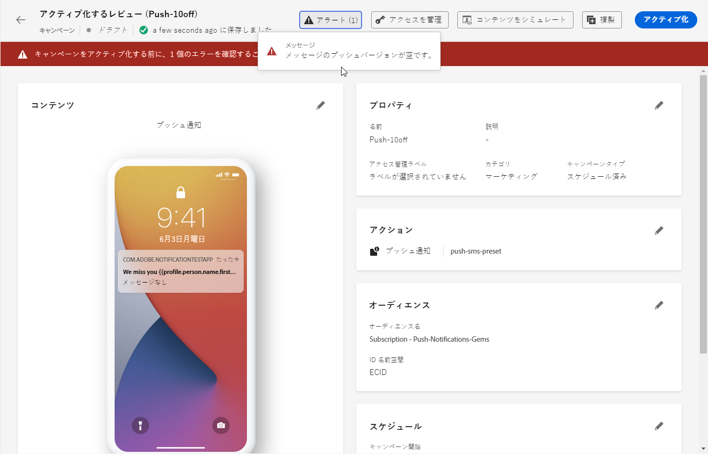Click the キャンペーン開始 label
This screenshot has height=454, width=708.
pyautogui.click(x=395, y=446)
